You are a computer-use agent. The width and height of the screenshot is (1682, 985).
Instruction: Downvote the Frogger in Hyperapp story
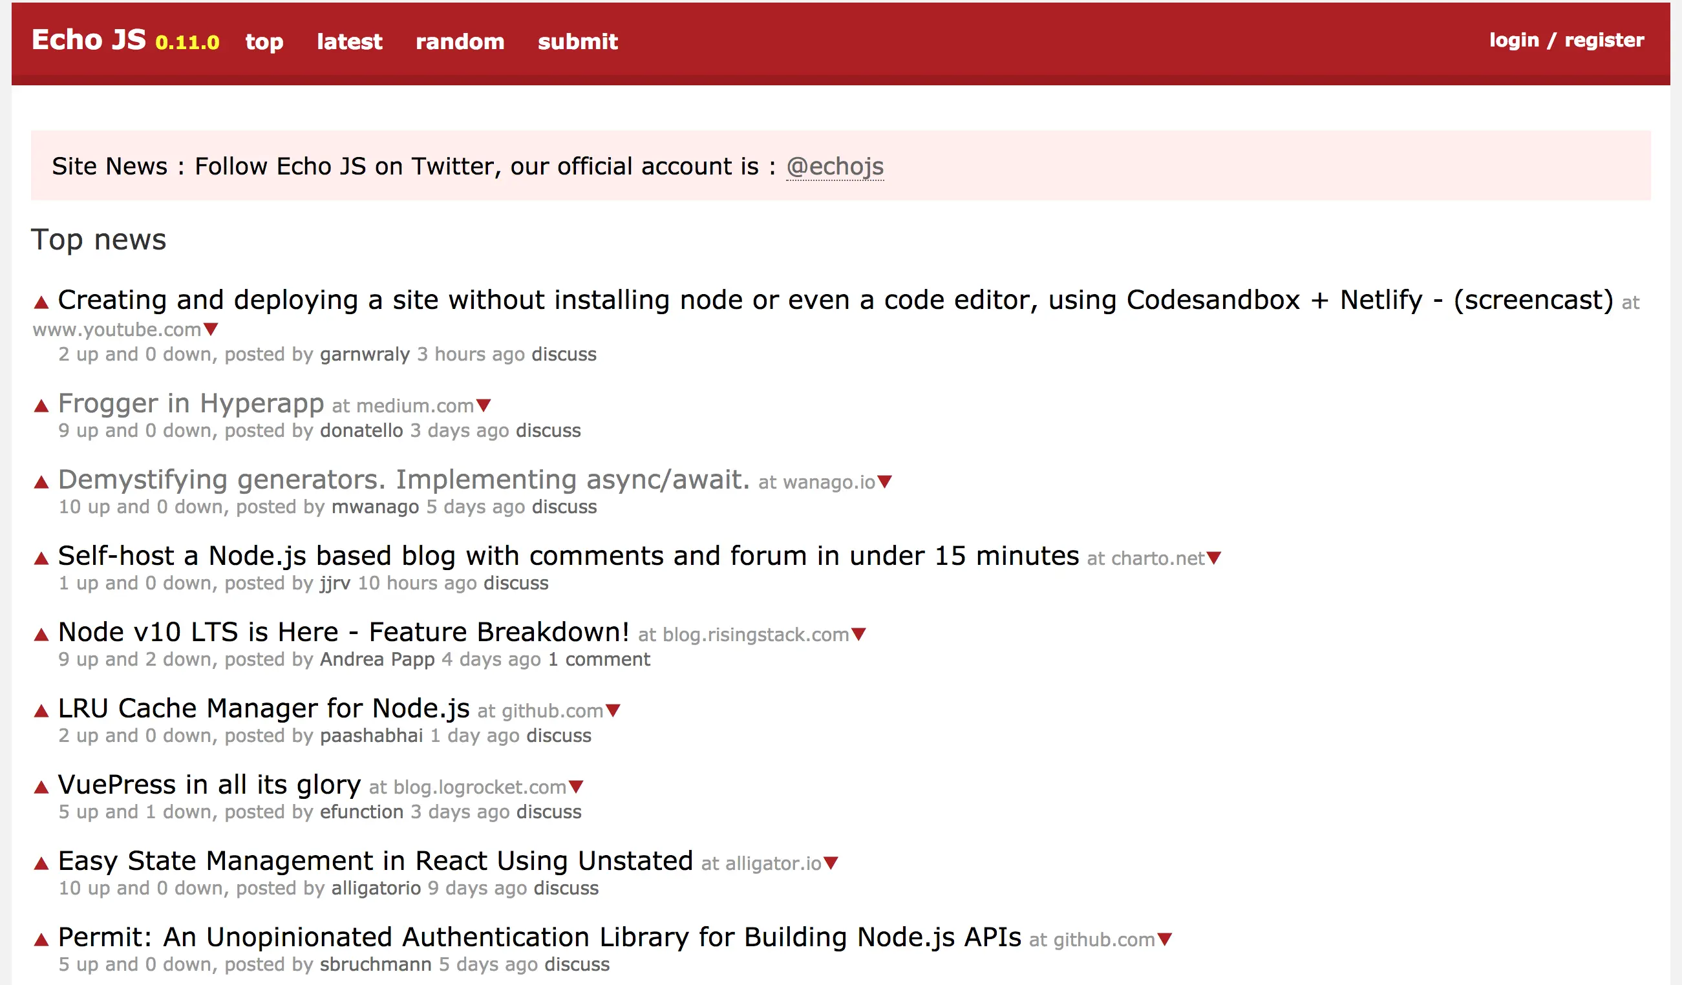(x=484, y=405)
